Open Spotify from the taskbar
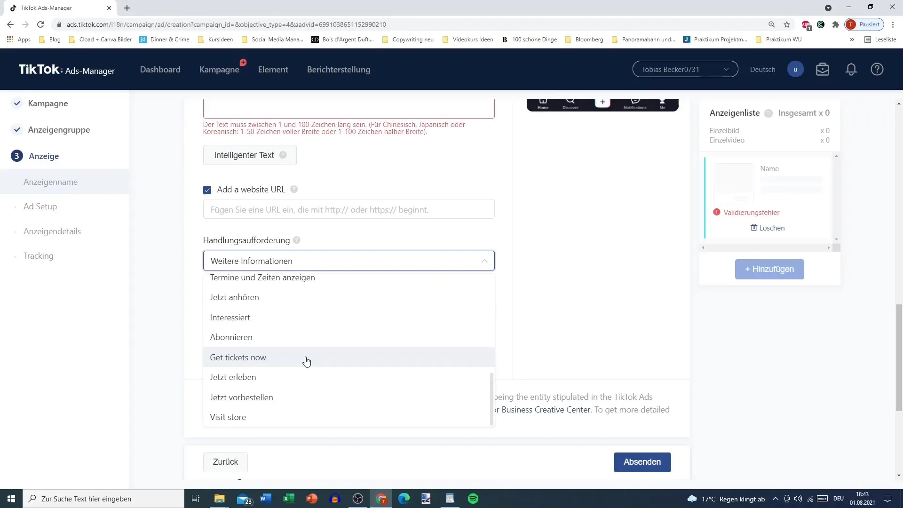903x508 pixels. pos(473,499)
